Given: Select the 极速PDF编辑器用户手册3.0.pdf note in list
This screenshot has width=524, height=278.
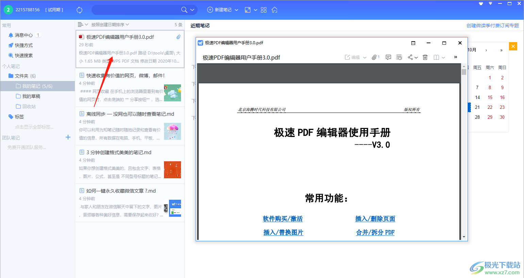Looking at the screenshot, I should pyautogui.click(x=130, y=49).
